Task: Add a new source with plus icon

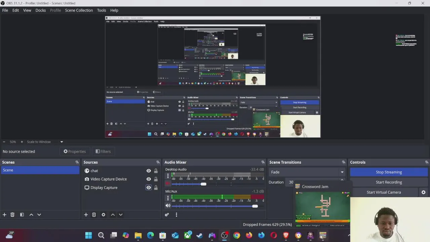Action: click(86, 214)
